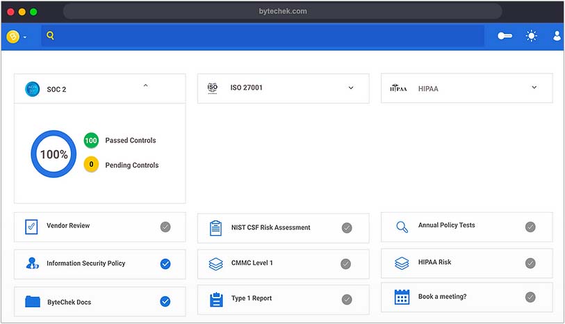Screen dimensions: 565x324
Task: Click the yellow search magnifier icon
Action: [51, 35]
